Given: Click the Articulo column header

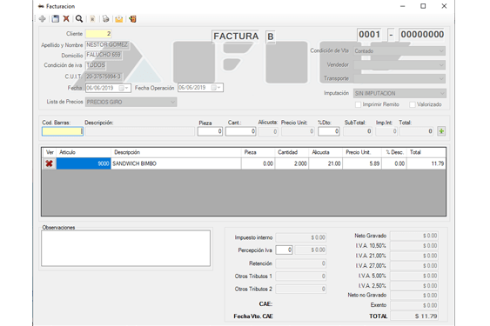Looking at the screenshot, I should coord(84,152).
